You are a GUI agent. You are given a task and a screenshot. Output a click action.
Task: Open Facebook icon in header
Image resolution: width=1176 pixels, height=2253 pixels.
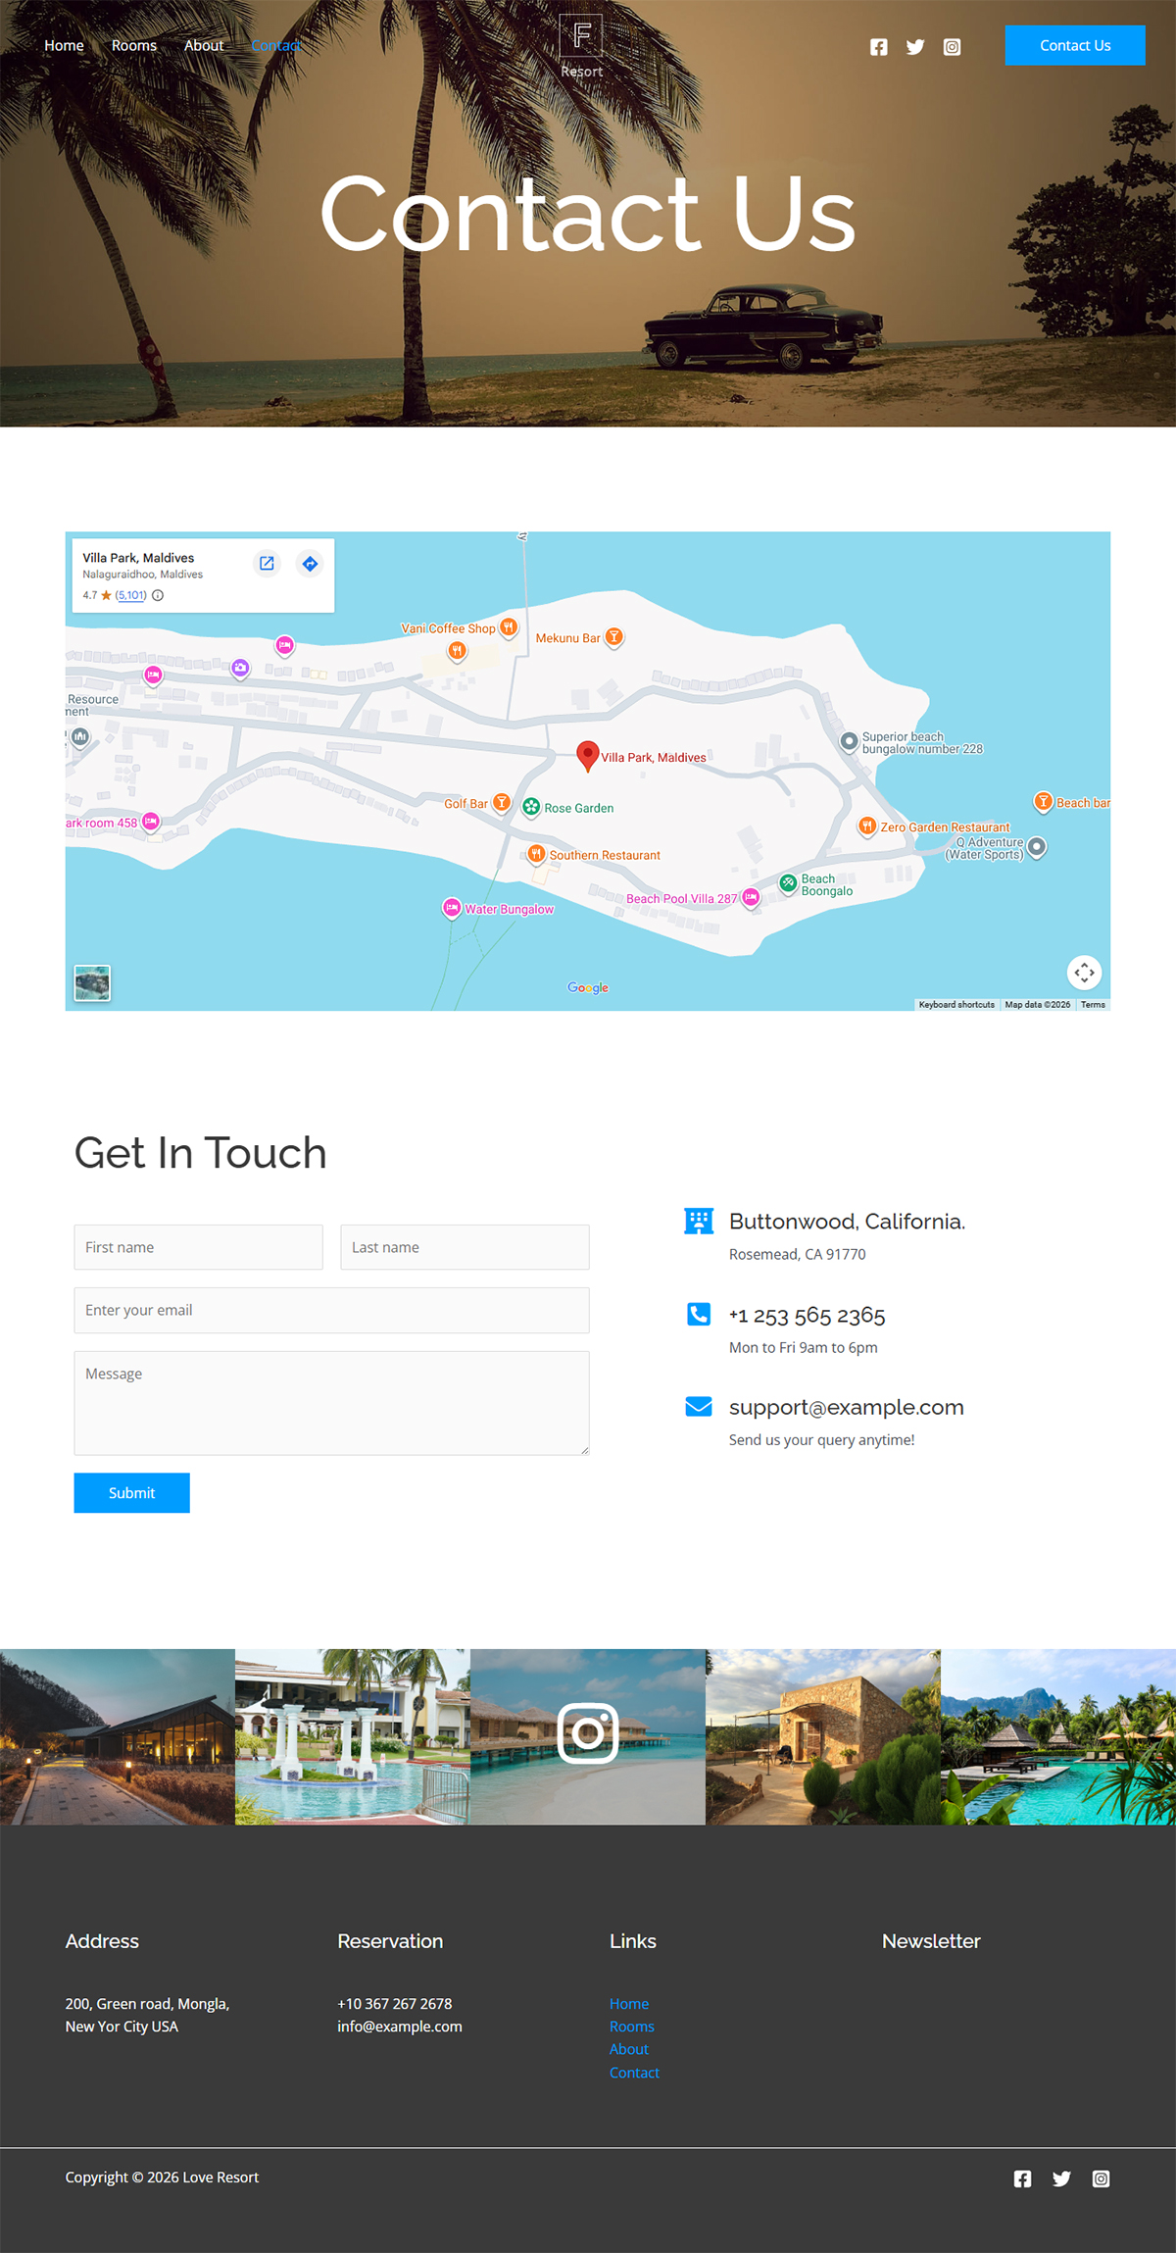[879, 47]
